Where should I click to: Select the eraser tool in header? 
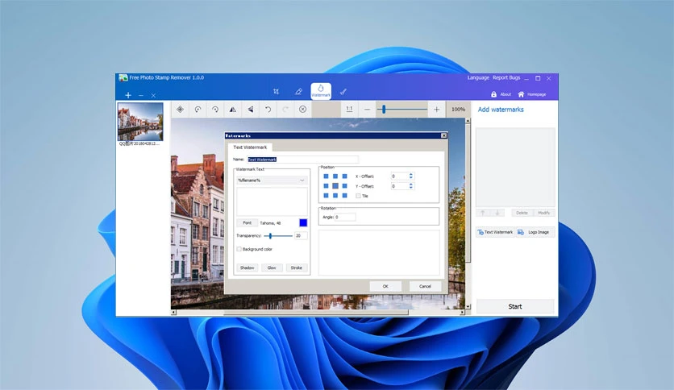tap(298, 92)
